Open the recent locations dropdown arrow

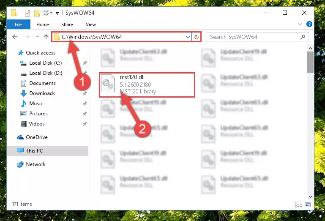coord(37,37)
